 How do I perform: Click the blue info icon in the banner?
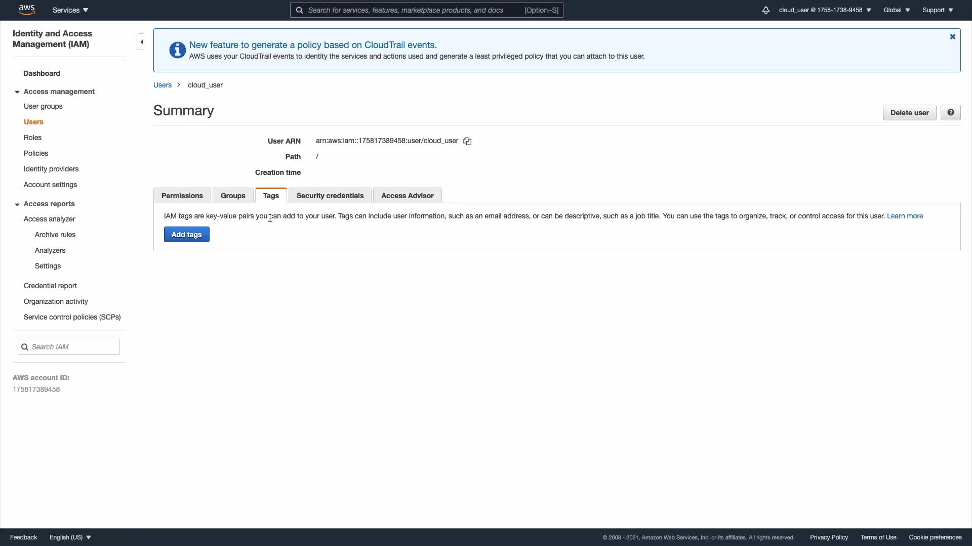click(x=177, y=50)
